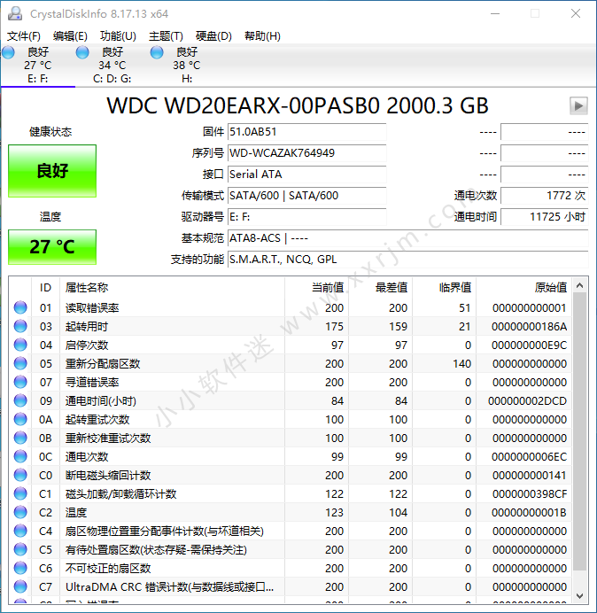Click the CrystalDiskInfo app icon in title bar
The width and height of the screenshot is (597, 613).
tap(15, 13)
